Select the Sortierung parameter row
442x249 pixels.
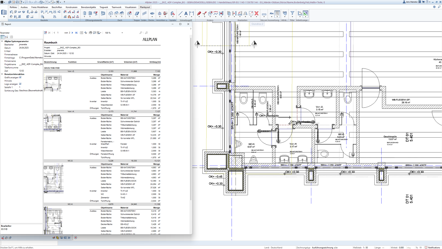(x=21, y=90)
